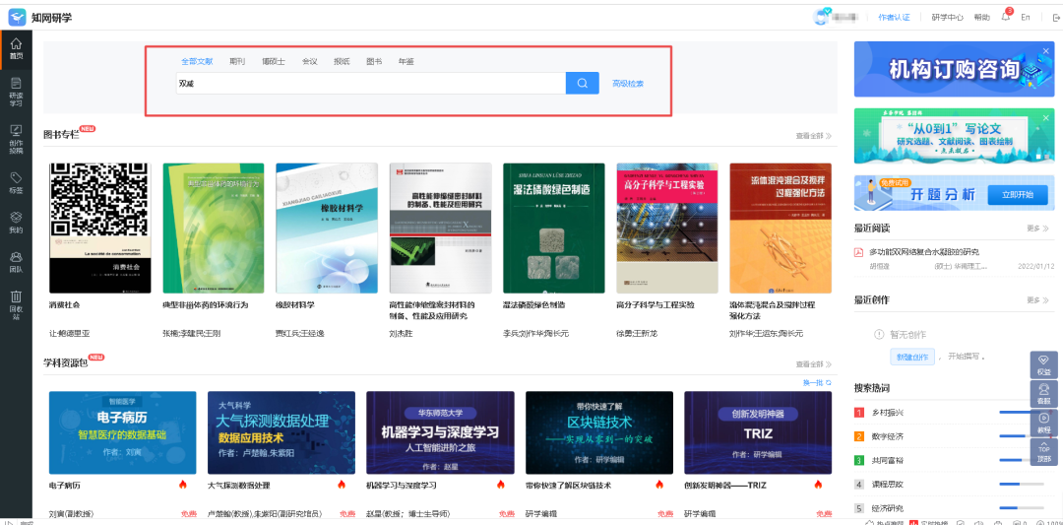The width and height of the screenshot is (1063, 525).
Task: Open the 教程 tutorial floating button
Action: click(x=1044, y=423)
